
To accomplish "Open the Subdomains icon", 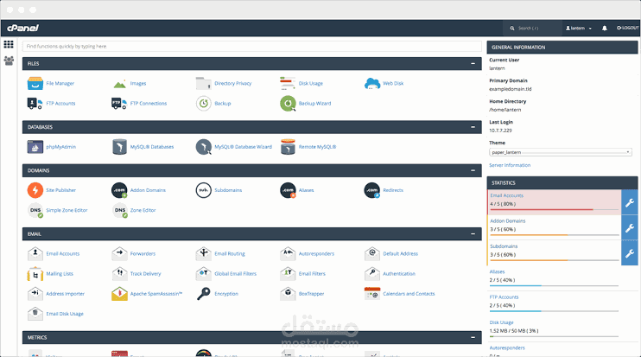I will click(x=204, y=190).
